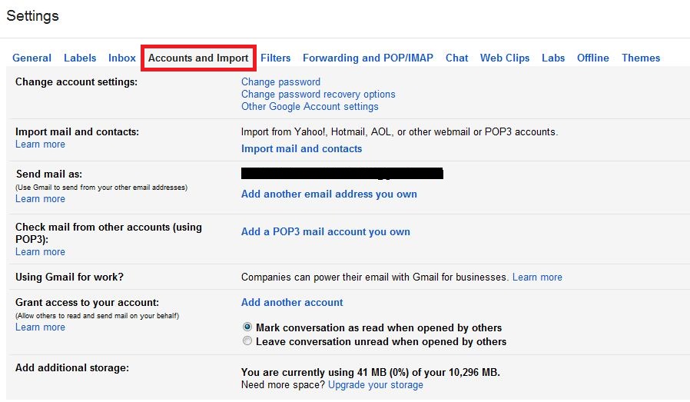Image resolution: width=690 pixels, height=402 pixels.
Task: Select Mark conversation as read when opened by others
Action: coord(247,327)
